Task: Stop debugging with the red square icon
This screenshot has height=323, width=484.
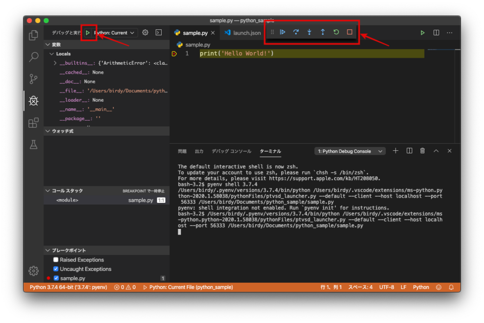Action: click(348, 32)
